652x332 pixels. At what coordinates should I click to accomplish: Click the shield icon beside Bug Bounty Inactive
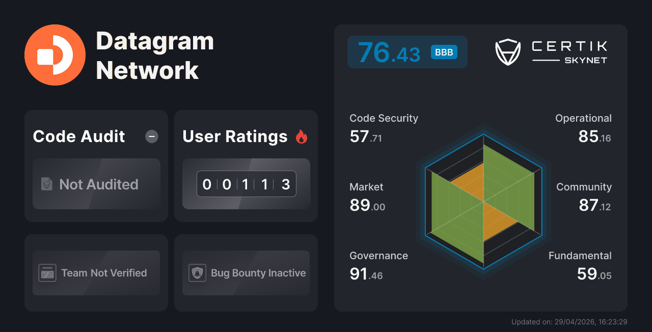(x=197, y=273)
